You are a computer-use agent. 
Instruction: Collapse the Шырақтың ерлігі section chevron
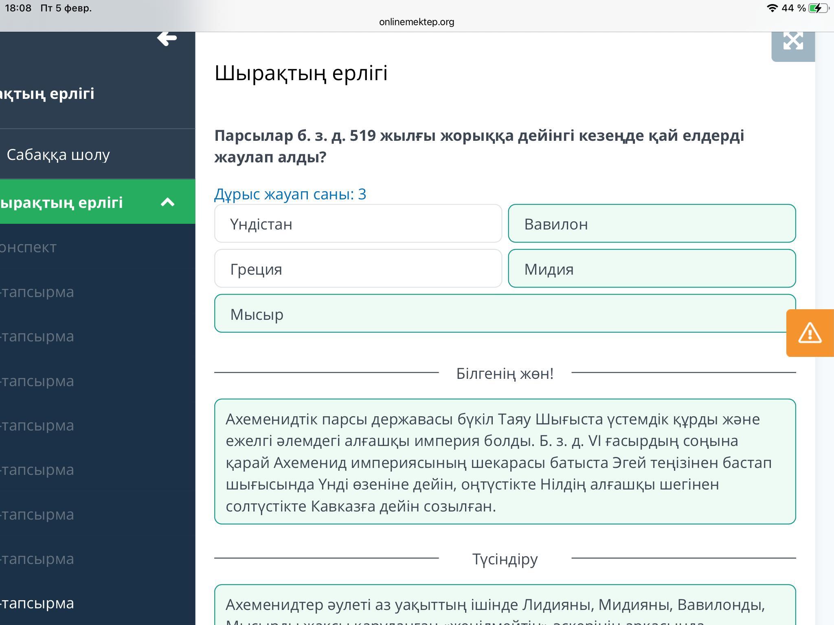tap(168, 202)
